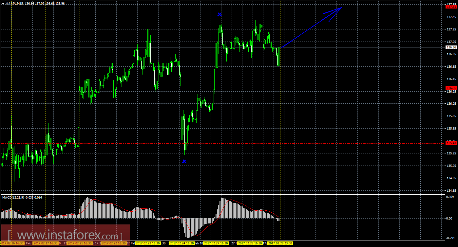Click the MACD scale value -0.291
The height and width of the screenshot is (247, 458).
[451, 238]
